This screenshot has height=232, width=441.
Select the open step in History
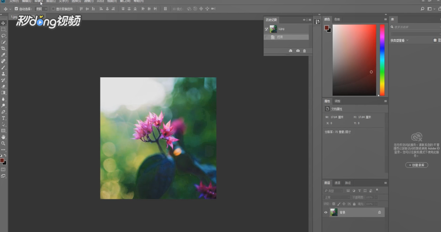point(286,37)
